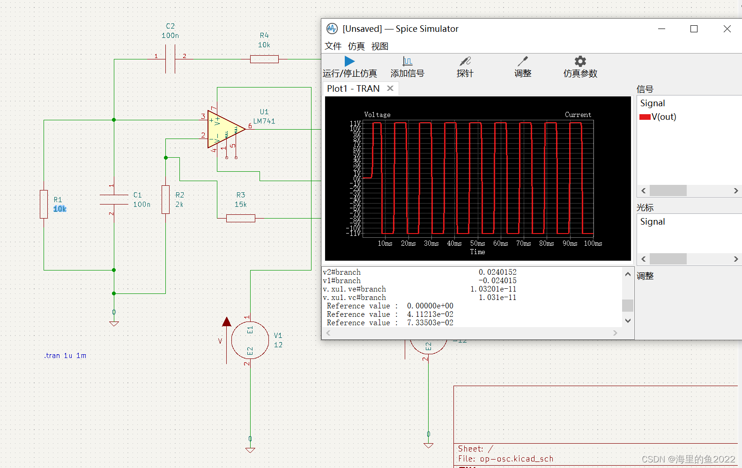Open the View (视图) menu
Image resolution: width=742 pixels, height=468 pixels.
click(379, 46)
